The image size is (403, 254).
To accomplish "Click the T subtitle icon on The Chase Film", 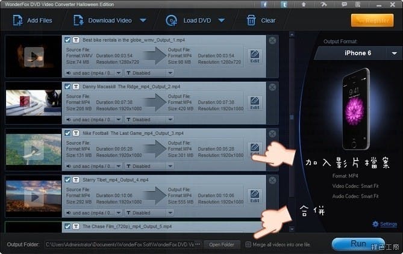I will (x=76, y=226).
